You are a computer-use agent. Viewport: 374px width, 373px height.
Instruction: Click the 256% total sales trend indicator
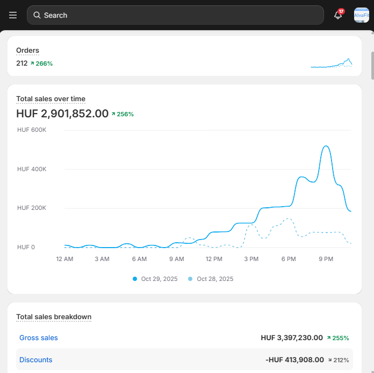(123, 114)
